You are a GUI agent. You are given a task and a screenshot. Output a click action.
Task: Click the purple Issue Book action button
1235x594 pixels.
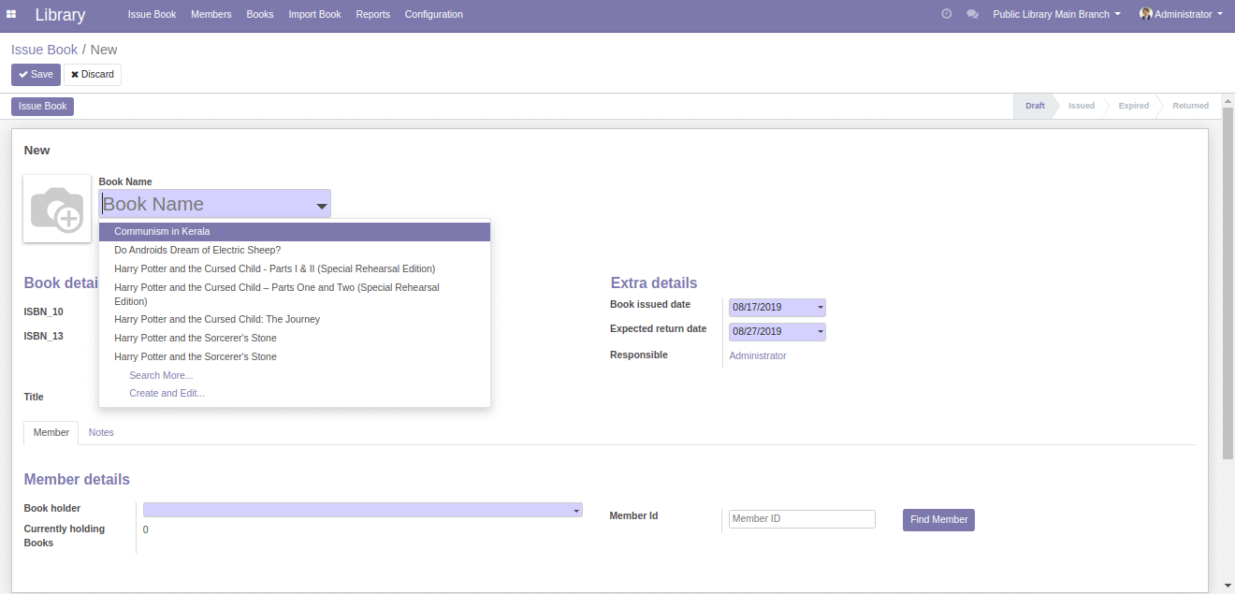point(42,107)
